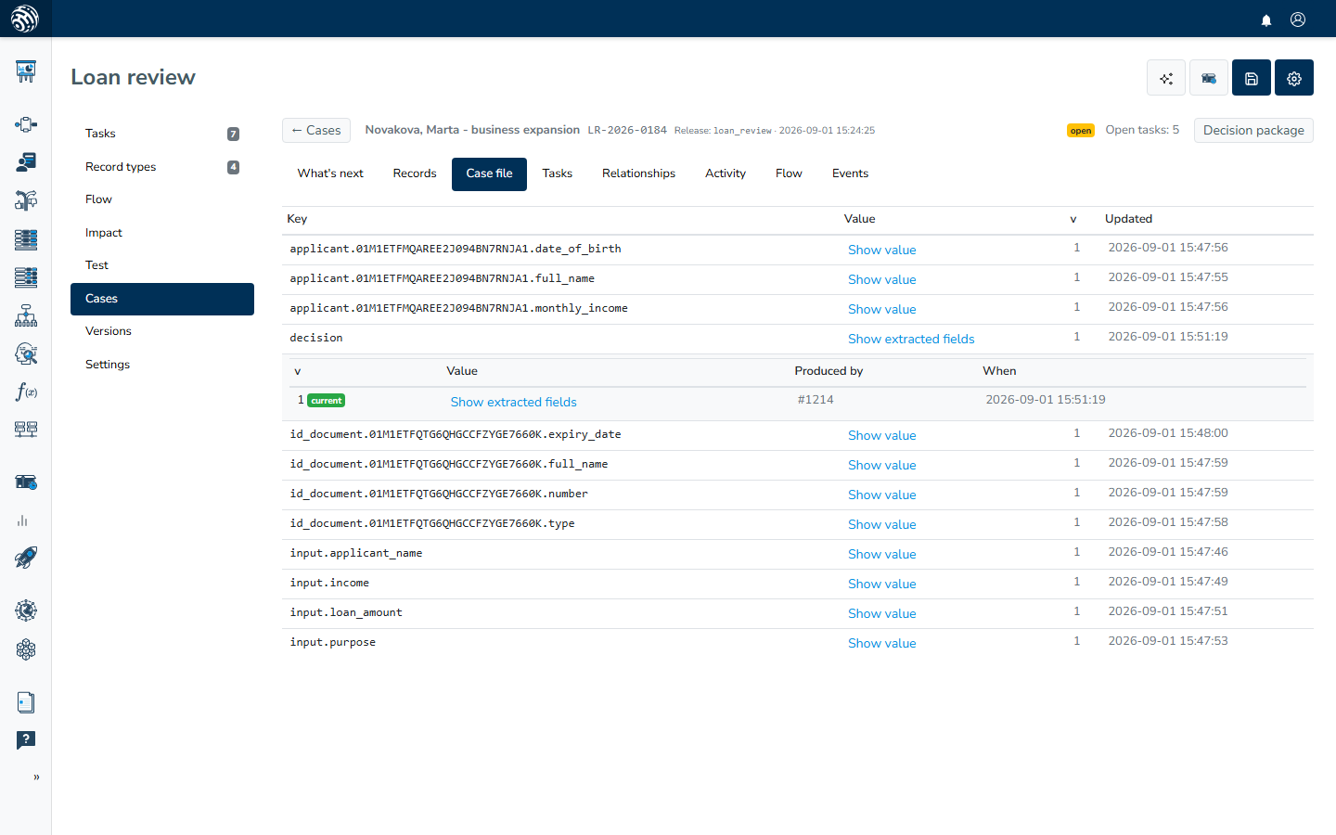Open the help question mark icon
This screenshot has height=835, width=1336.
[26, 740]
